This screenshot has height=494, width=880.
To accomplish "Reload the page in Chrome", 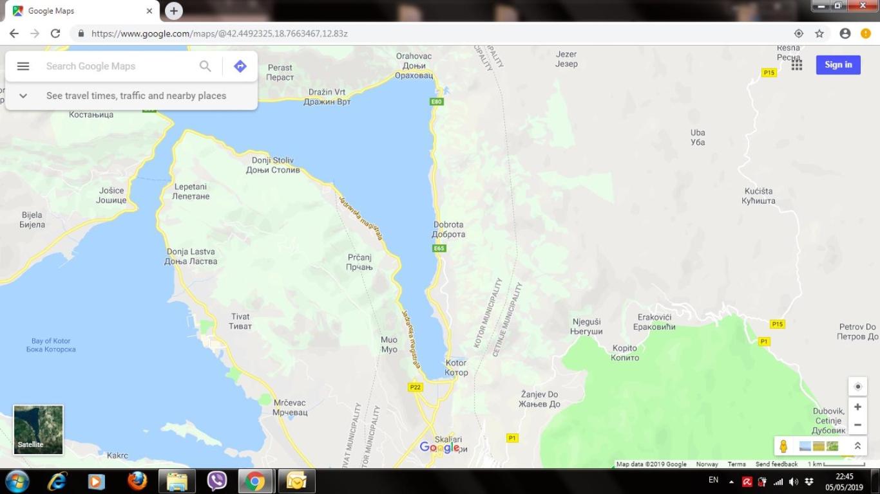I will (x=55, y=33).
